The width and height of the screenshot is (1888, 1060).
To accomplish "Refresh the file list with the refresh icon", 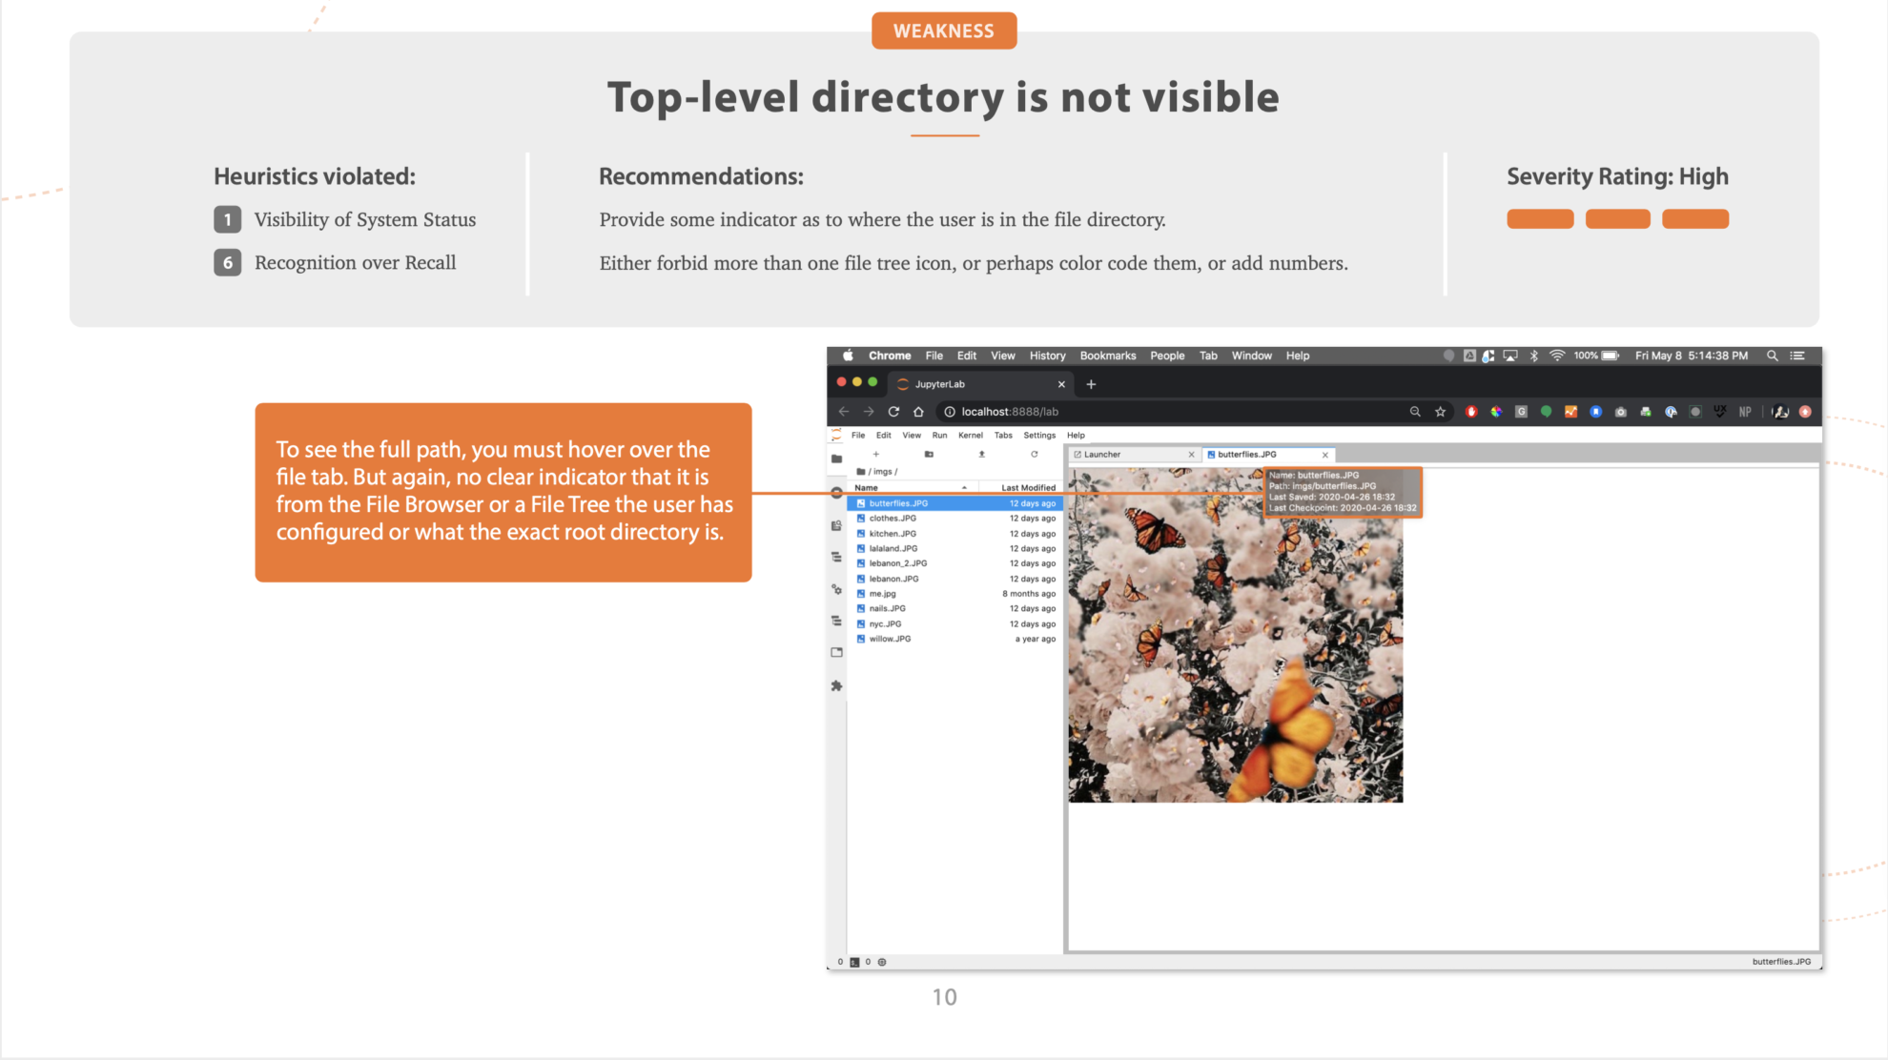I will [1035, 454].
